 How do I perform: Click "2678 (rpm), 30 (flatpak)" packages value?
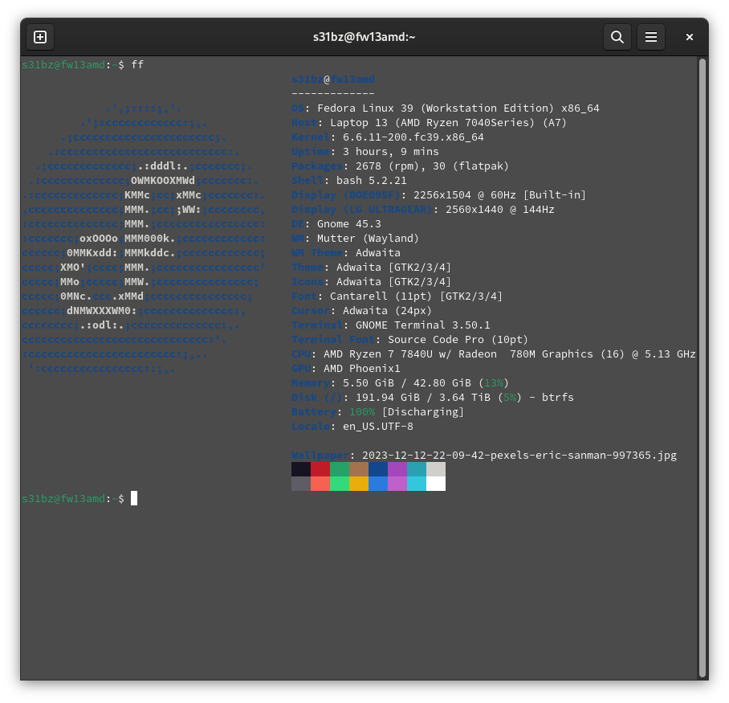pos(433,166)
